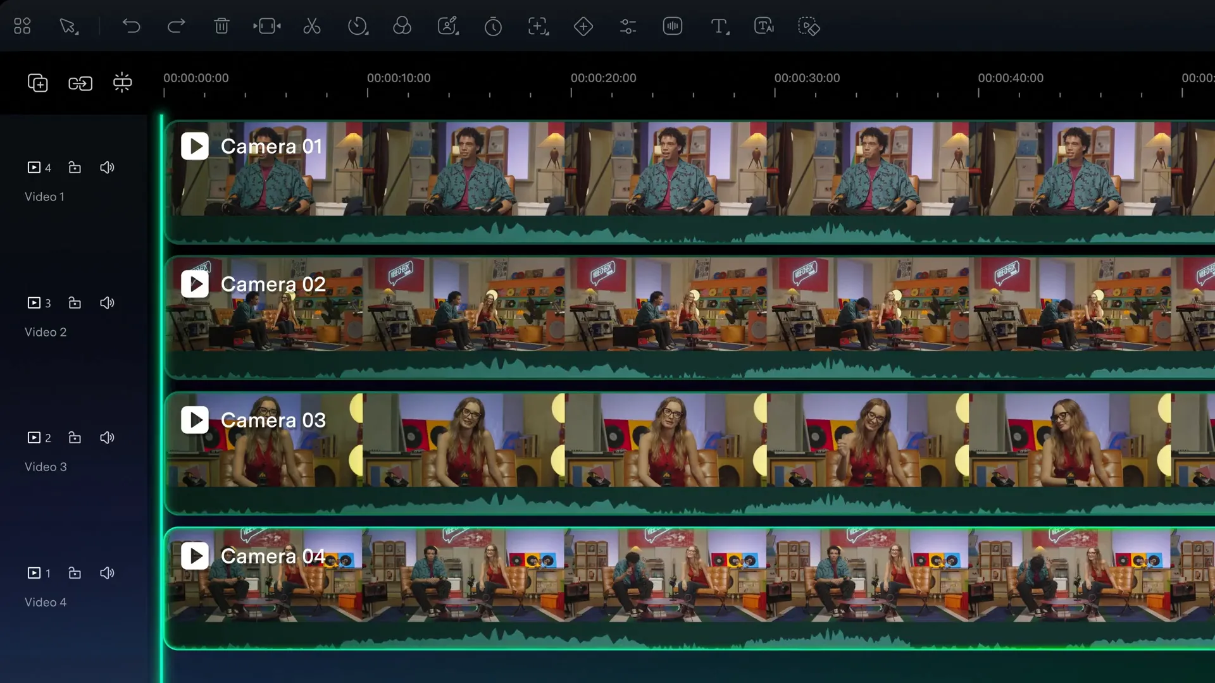Toggle lock on Video 3 track
Screen dimensions: 1215x683
[x=75, y=437]
